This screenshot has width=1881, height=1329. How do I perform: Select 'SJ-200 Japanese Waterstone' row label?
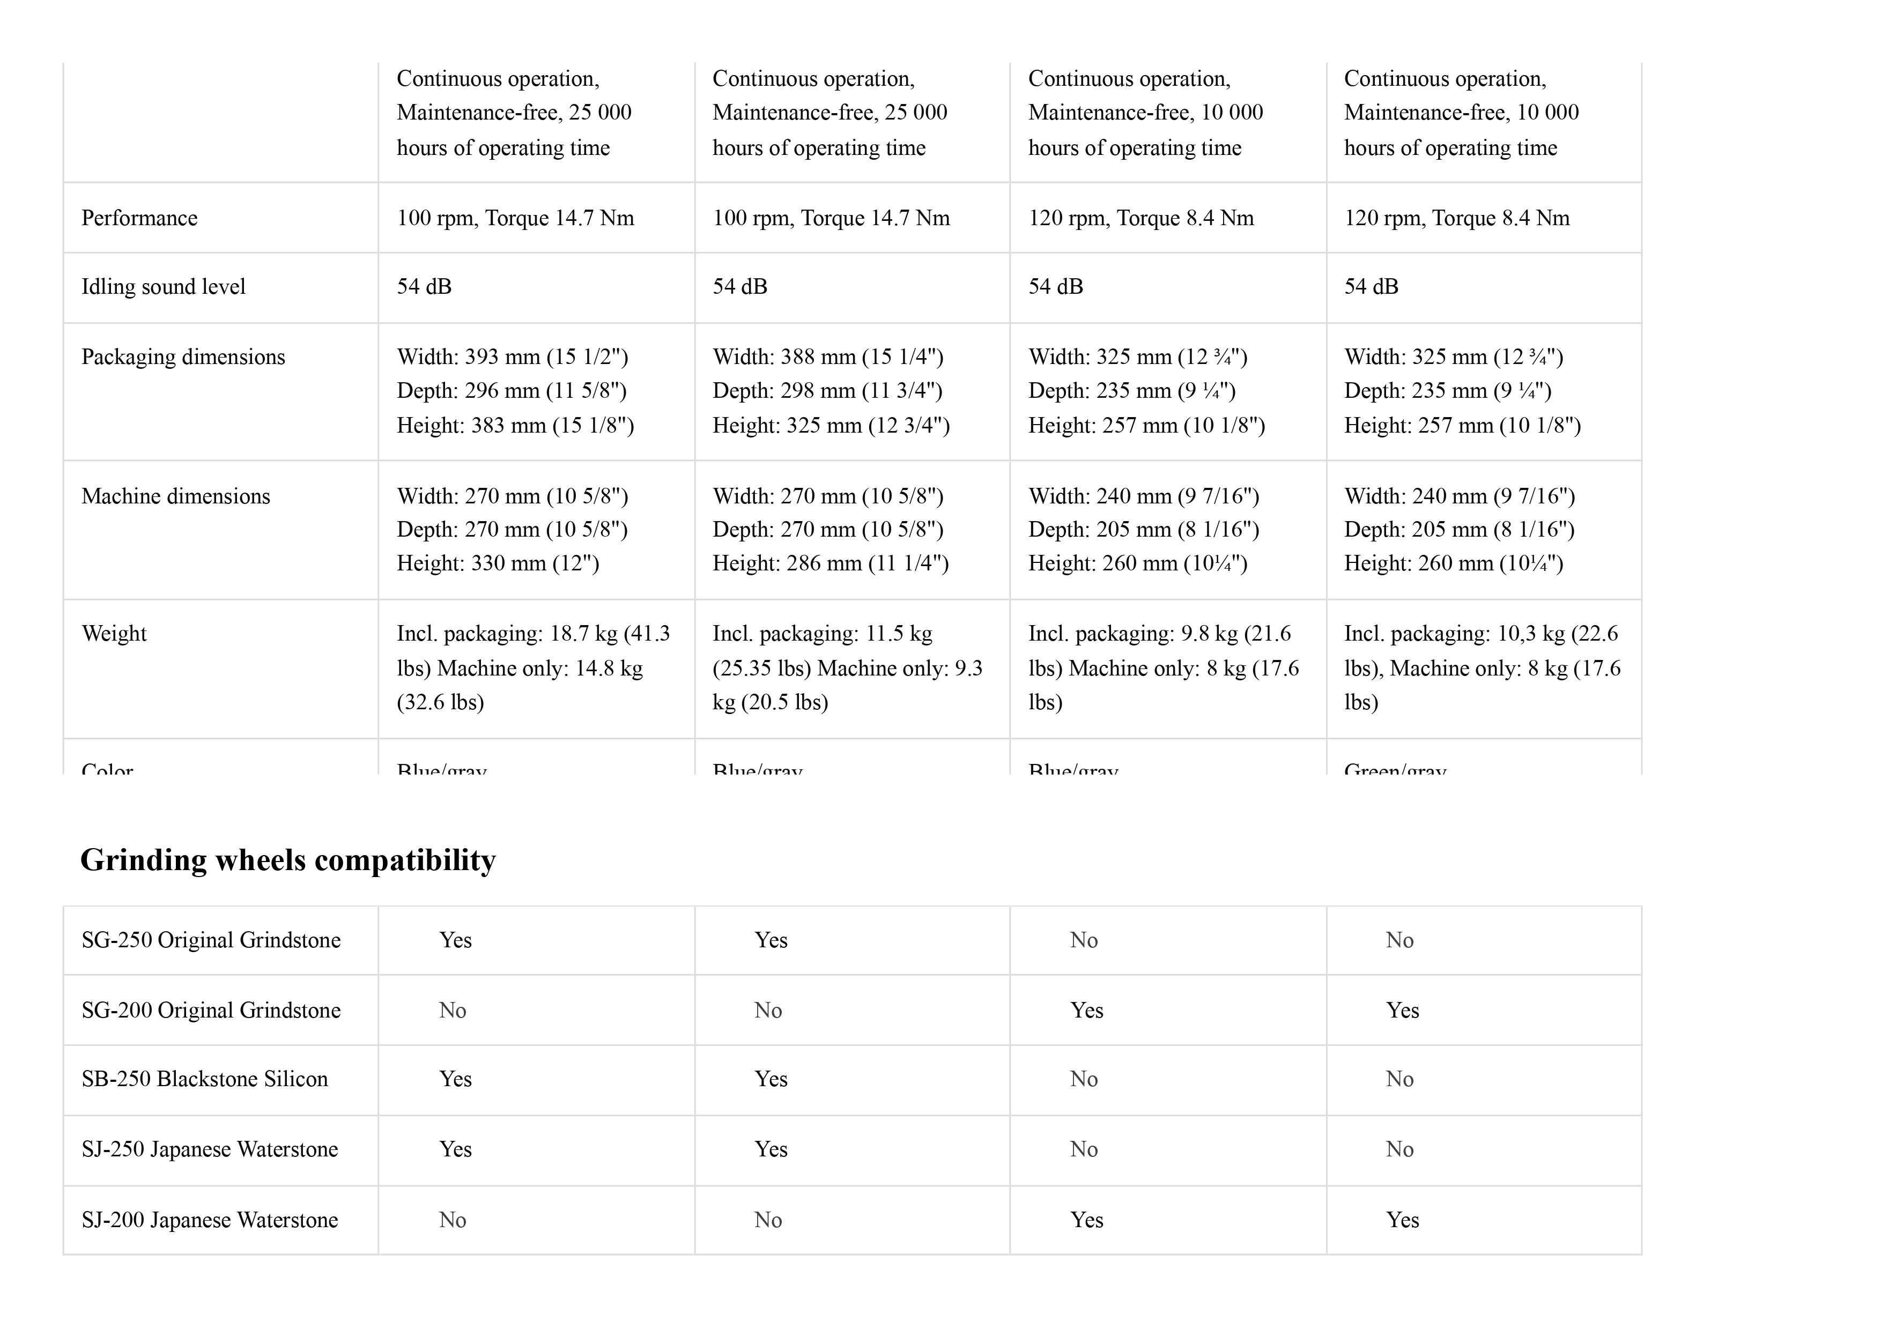coord(209,1221)
